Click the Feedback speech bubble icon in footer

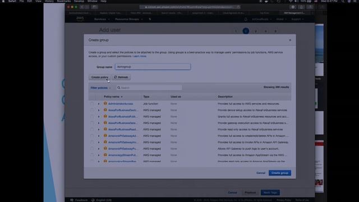pyautogui.click(x=72, y=200)
